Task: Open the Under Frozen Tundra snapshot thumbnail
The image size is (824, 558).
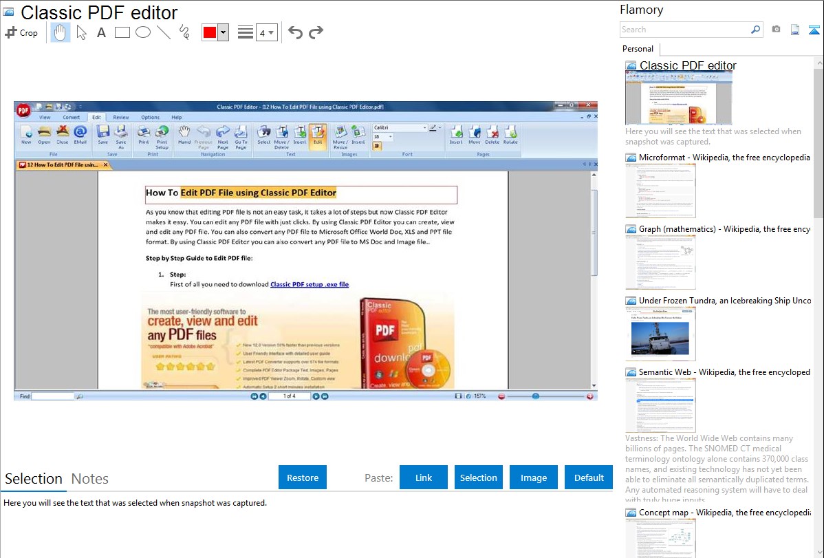Action: 660,334
